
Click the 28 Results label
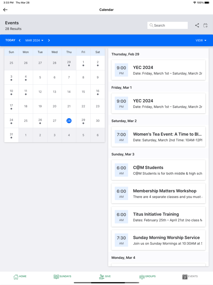pos(13,29)
